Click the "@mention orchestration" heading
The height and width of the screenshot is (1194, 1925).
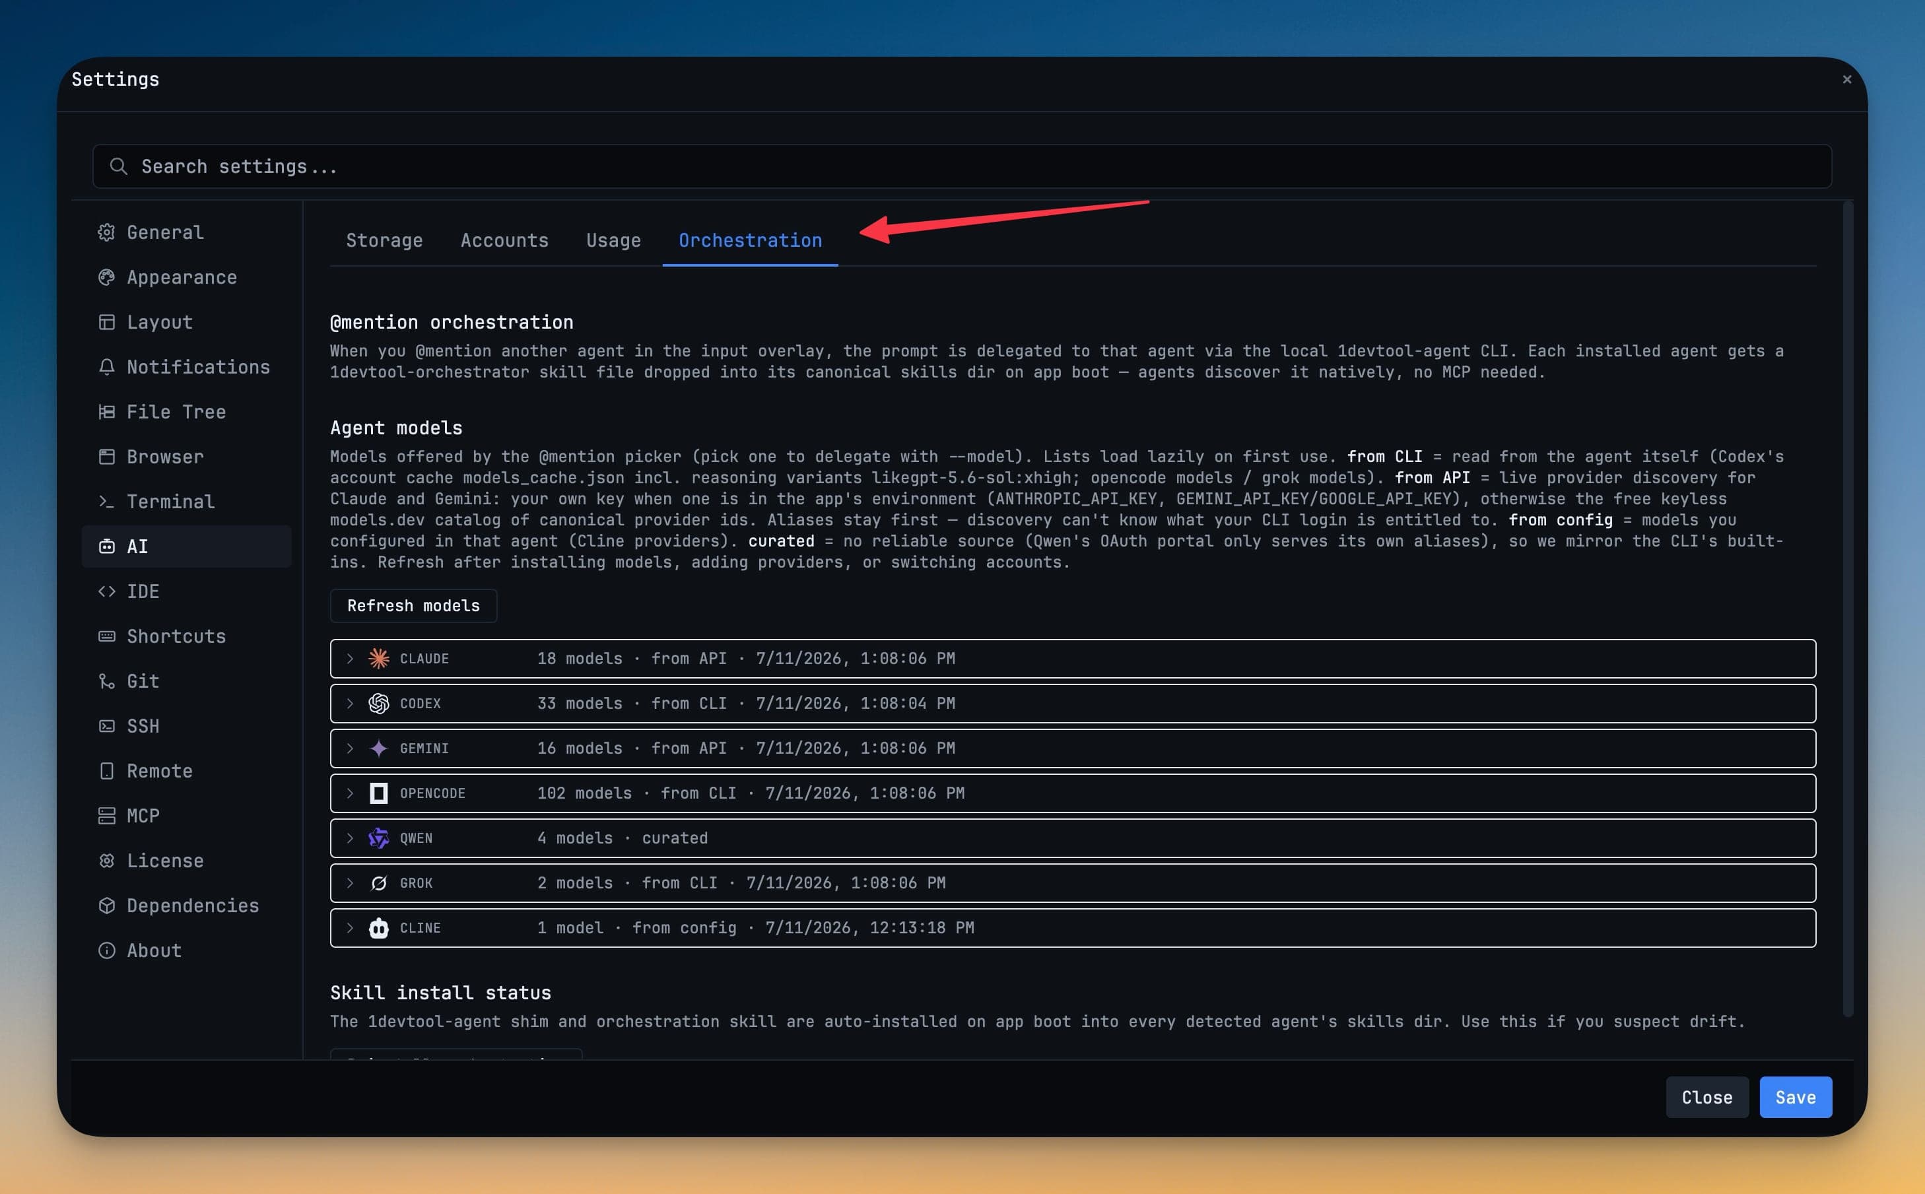(x=452, y=322)
